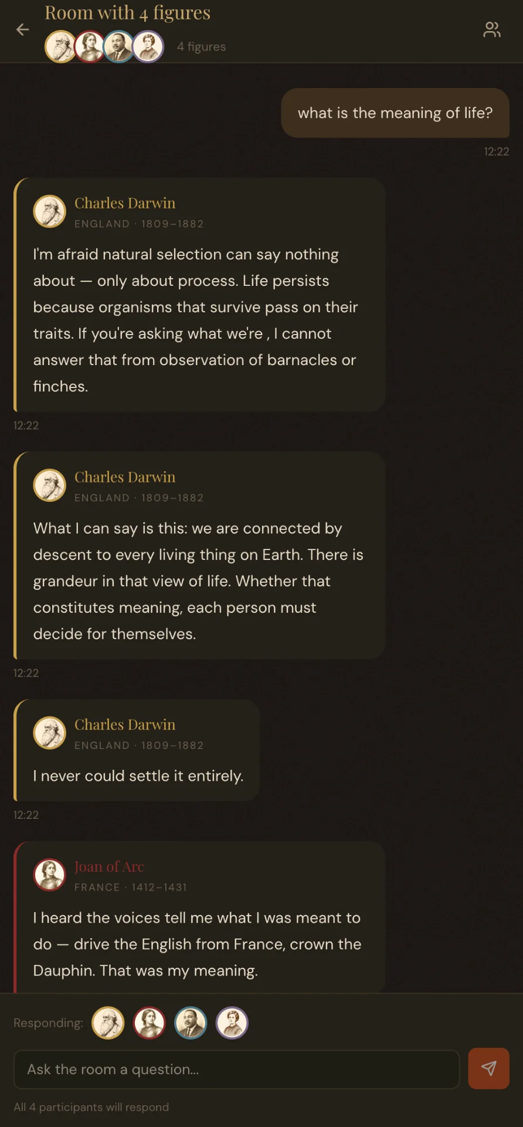Click Charles Darwin's name on first reply
Image resolution: width=523 pixels, height=1127 pixels.
click(x=125, y=203)
